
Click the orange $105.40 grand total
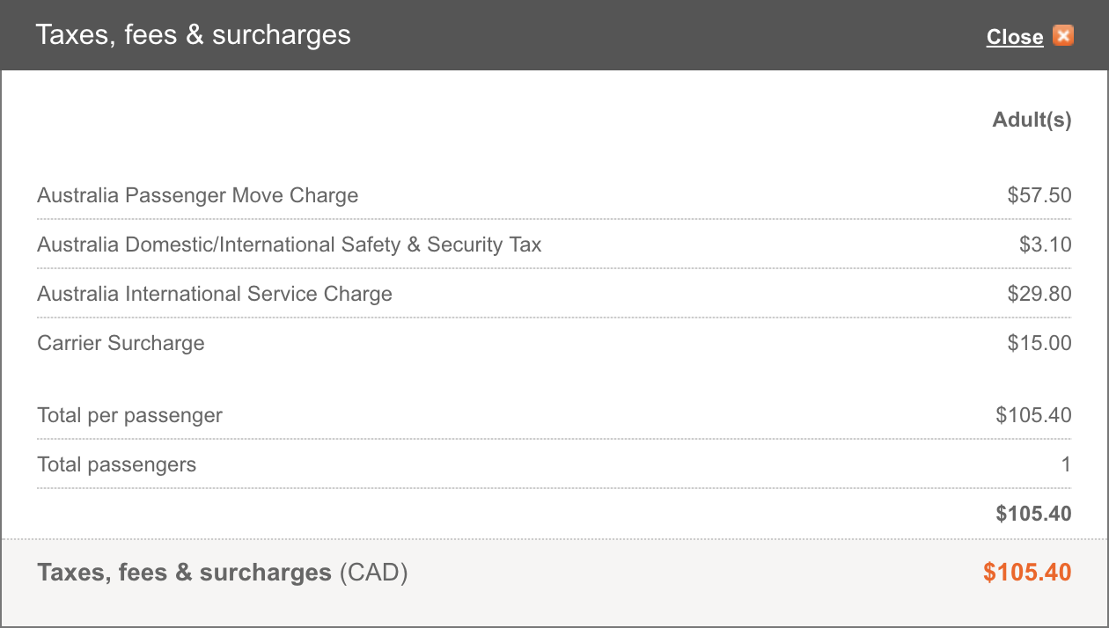[x=1028, y=573]
